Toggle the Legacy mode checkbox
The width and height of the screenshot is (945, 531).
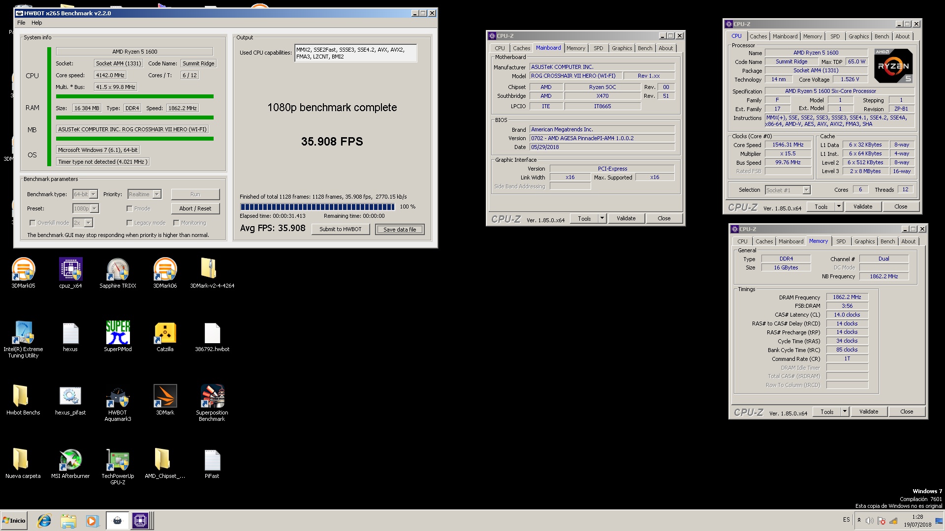[129, 223]
